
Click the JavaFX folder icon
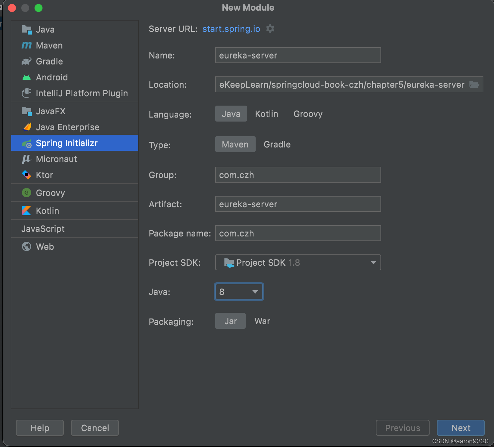click(x=27, y=111)
